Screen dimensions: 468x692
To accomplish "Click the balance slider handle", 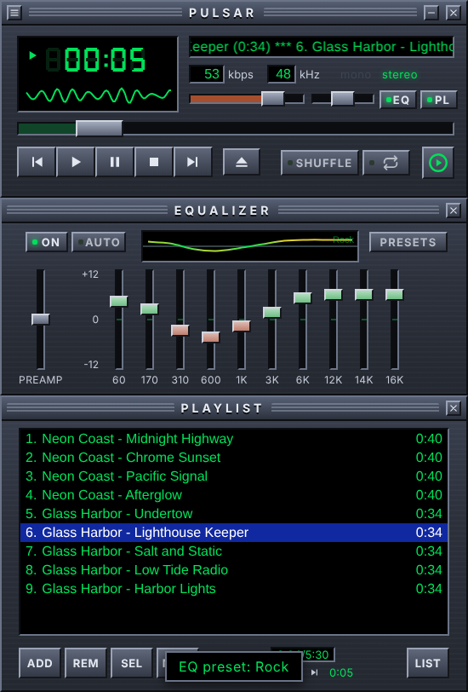I will [342, 99].
